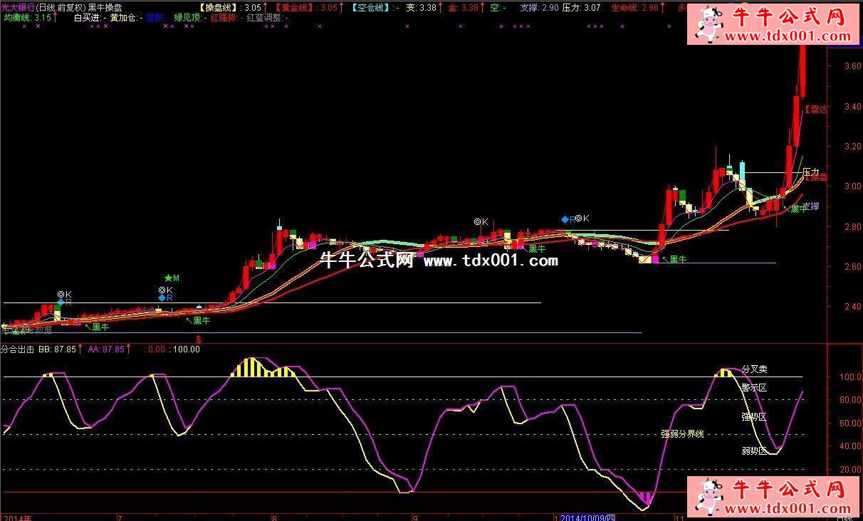Click the 强弱分界线 label in oscillator
The width and height of the screenshot is (863, 521).
682,433
